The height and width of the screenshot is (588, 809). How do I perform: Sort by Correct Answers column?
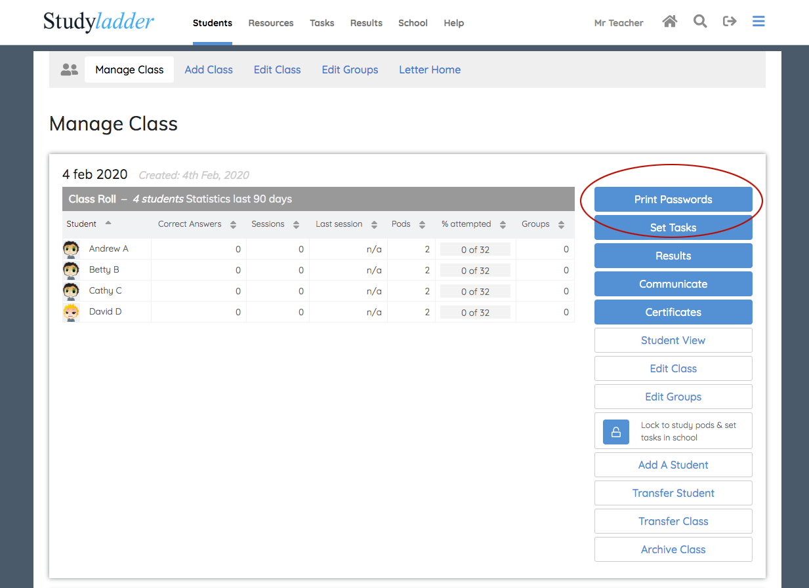pos(197,224)
